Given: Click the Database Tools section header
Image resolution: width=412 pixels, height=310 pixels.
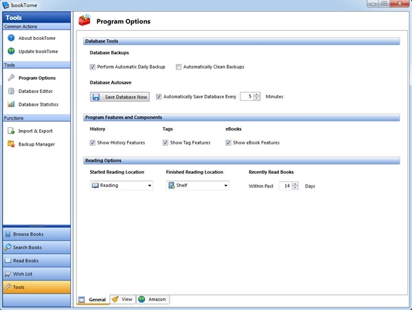Looking at the screenshot, I should pos(242,41).
